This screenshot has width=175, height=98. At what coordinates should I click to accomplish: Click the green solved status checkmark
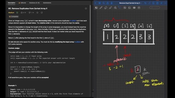(17, 13)
